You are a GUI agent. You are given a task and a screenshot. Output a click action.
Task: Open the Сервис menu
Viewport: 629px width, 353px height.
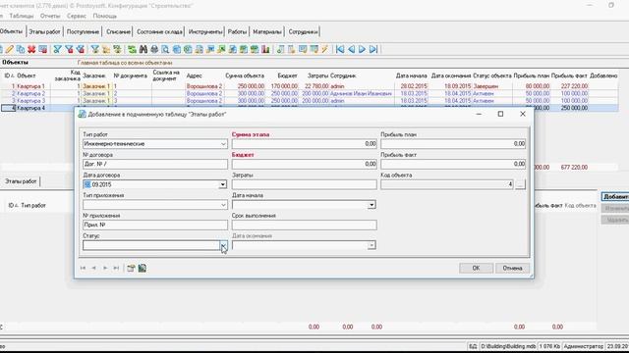[x=77, y=16]
